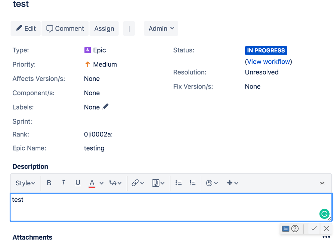Confirm description edit with the checkmark

(x=314, y=229)
